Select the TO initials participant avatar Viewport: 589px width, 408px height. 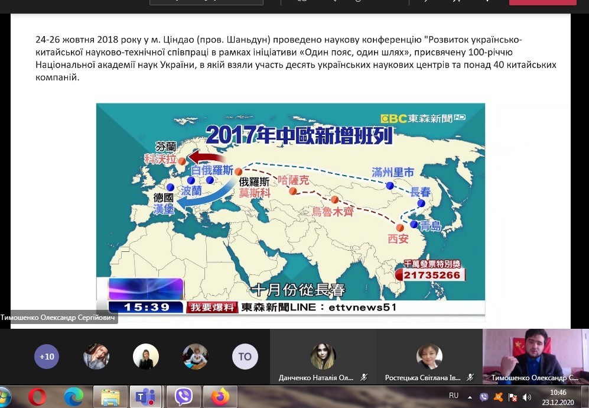[x=245, y=357]
